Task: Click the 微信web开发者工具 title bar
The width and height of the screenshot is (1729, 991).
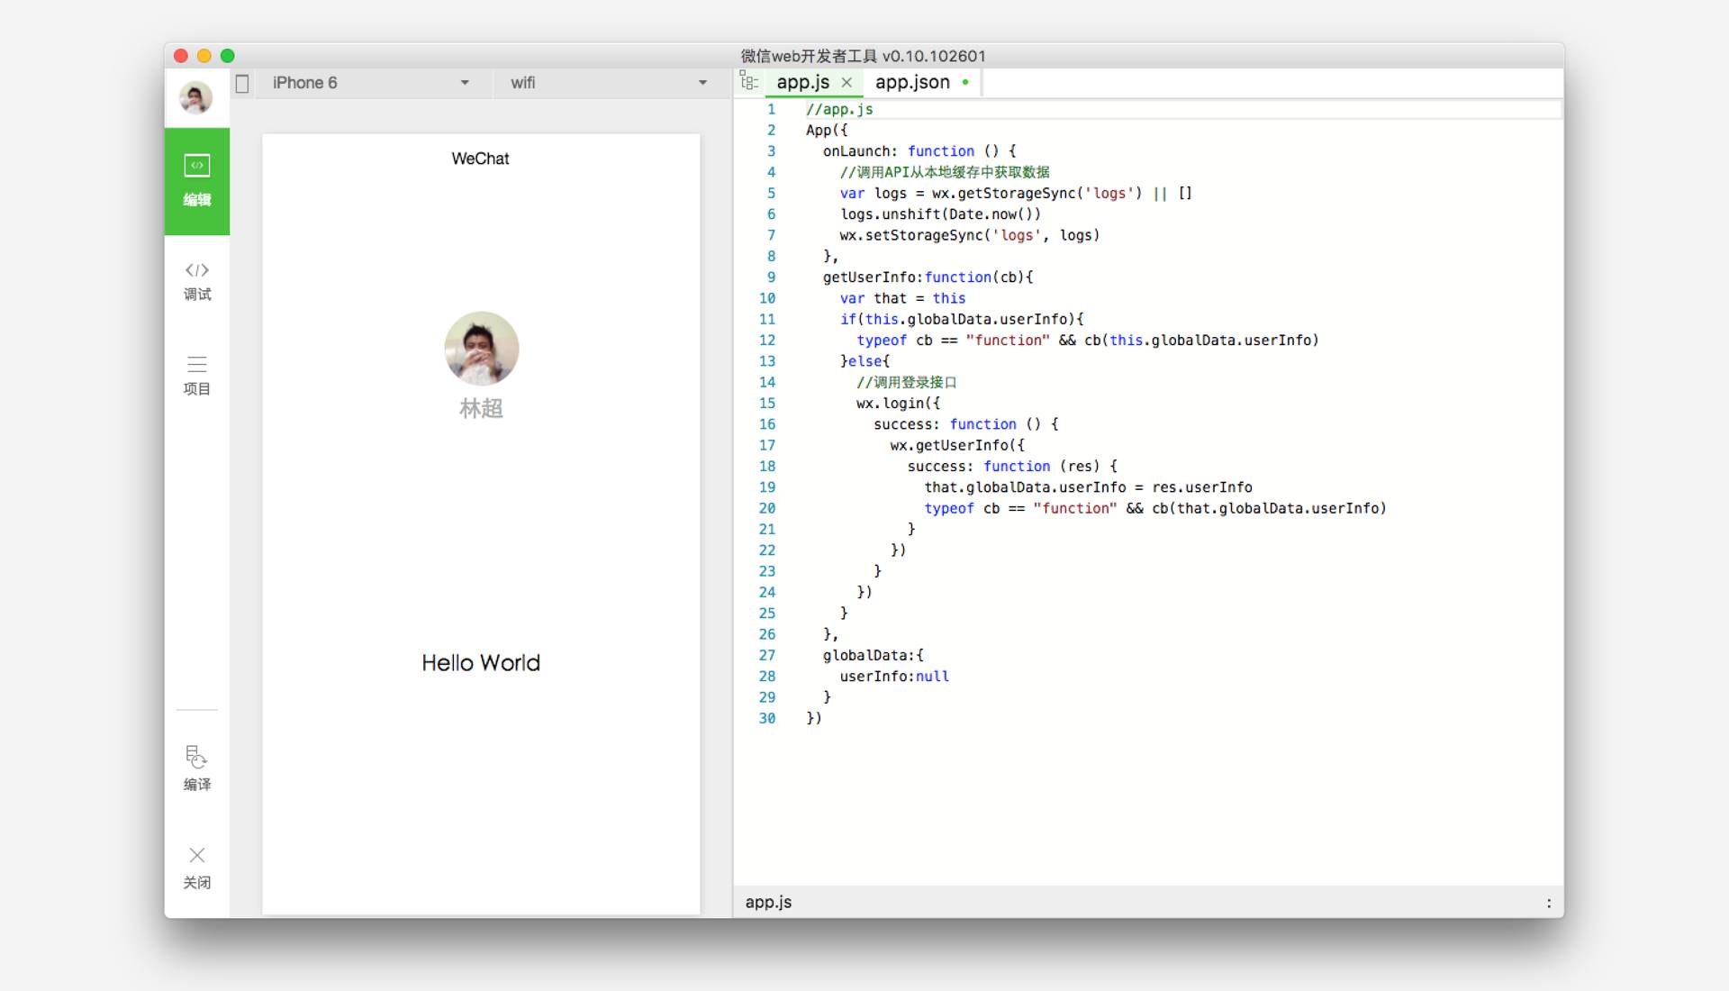Action: point(864,56)
